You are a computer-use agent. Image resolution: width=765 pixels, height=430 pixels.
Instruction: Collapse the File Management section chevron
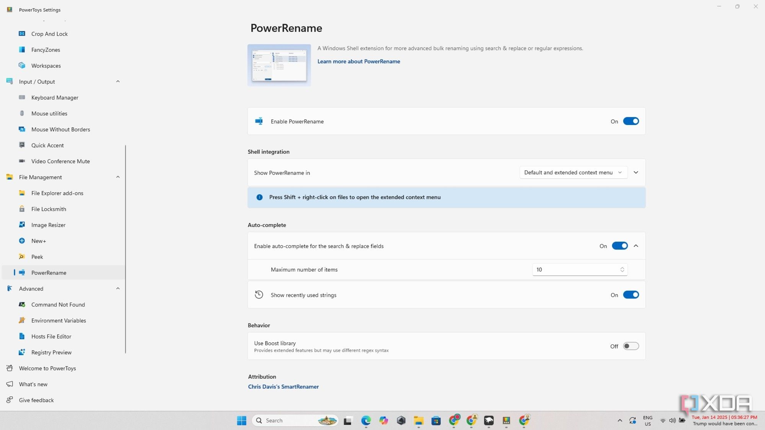tap(118, 177)
